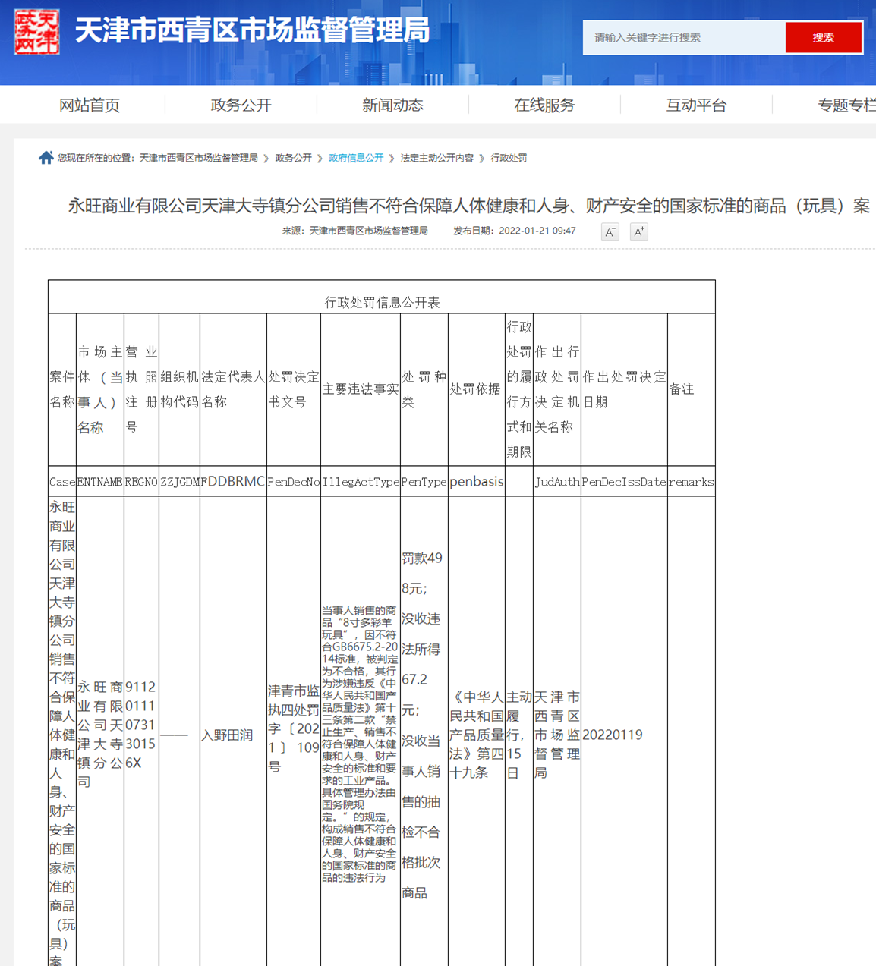The width and height of the screenshot is (876, 966).
Task: Click the PenDecNo field code cell
Action: [x=294, y=482]
